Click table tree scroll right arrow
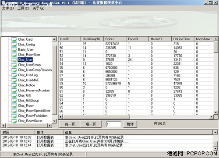The image size is (219, 158). [x=50, y=126]
